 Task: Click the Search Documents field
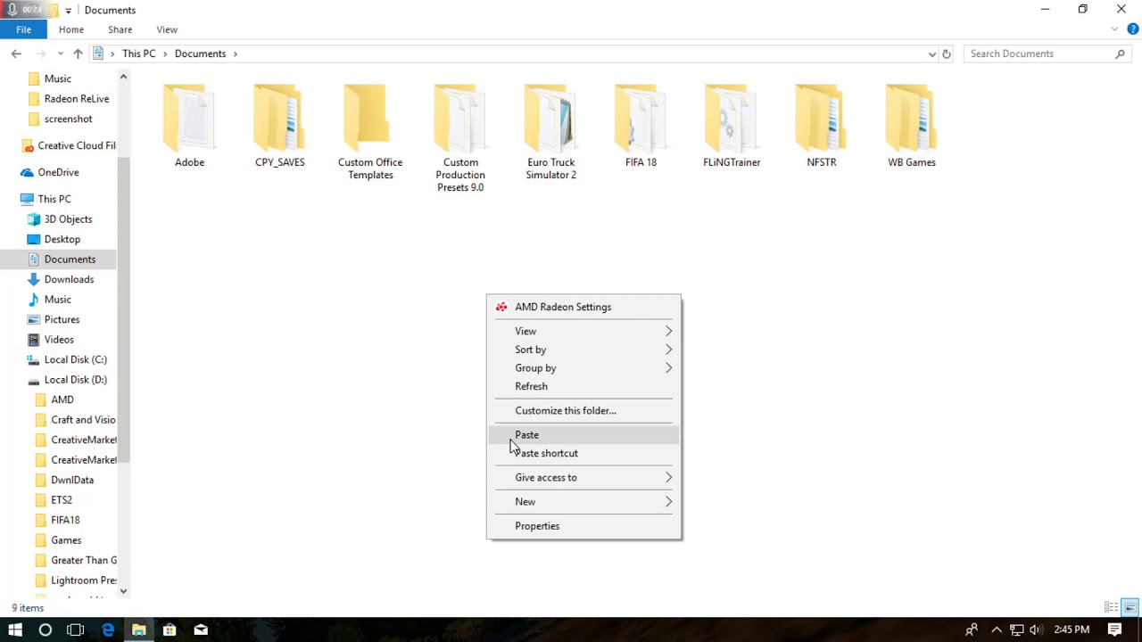tap(1048, 53)
